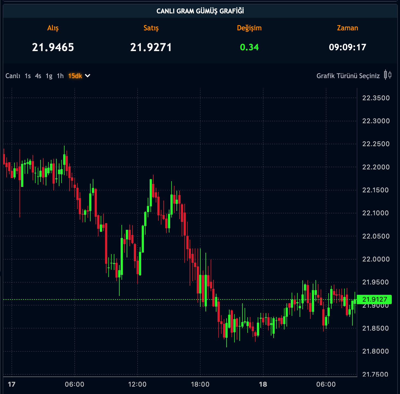Expand the interval dropdown chevron
The width and height of the screenshot is (400, 394).
point(88,76)
